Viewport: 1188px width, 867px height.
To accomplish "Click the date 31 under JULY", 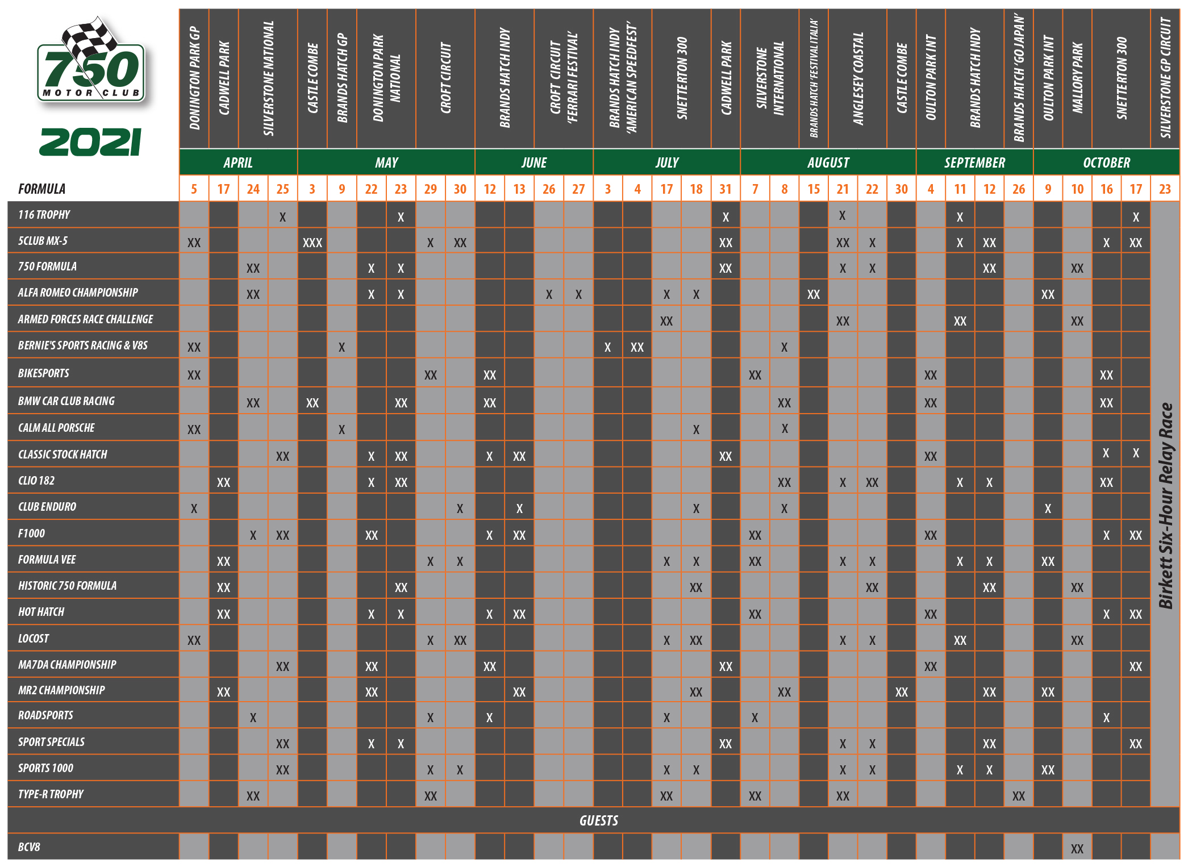I will [726, 189].
